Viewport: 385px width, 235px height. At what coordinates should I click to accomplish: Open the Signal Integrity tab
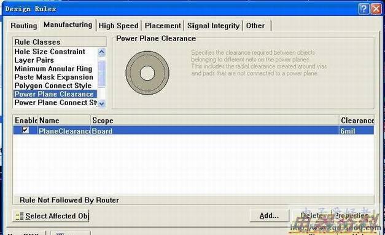click(x=213, y=26)
